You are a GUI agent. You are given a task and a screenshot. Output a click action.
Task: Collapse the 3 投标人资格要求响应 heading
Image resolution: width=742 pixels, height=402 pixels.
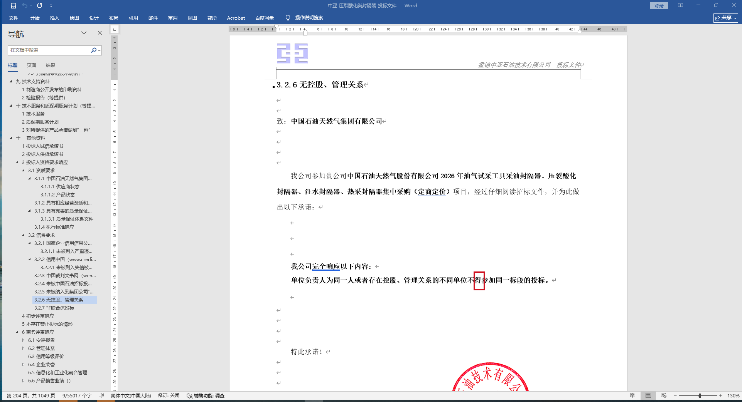click(x=17, y=162)
